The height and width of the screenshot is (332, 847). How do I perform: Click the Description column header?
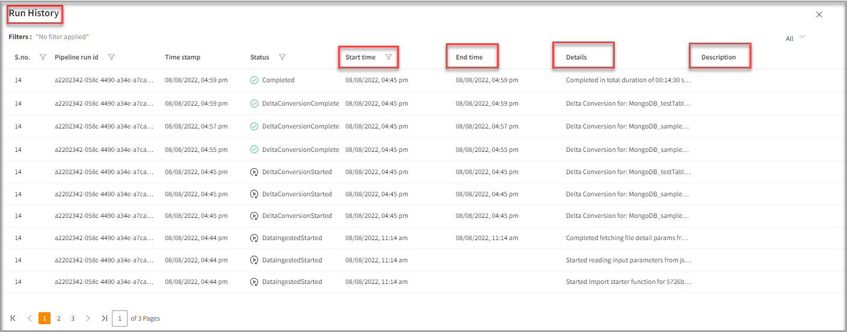[x=718, y=57]
